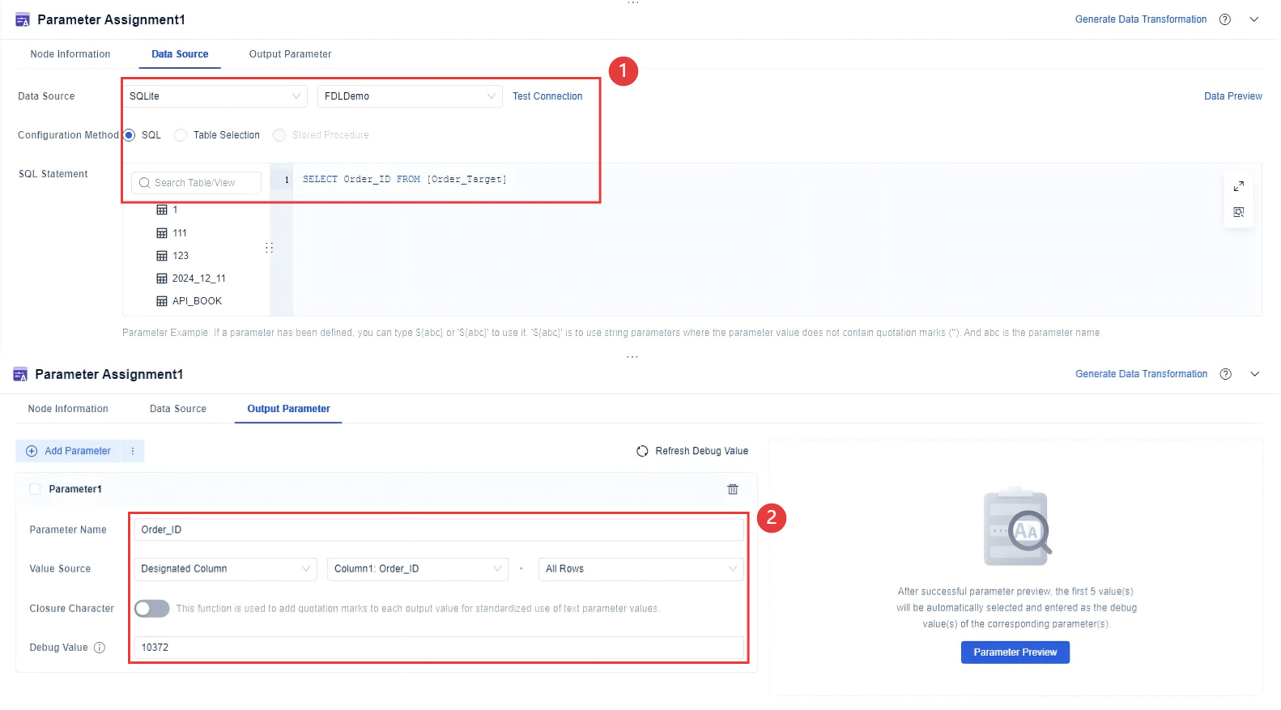The width and height of the screenshot is (1281, 710).
Task: Click the Refresh Debug Value icon
Action: [x=642, y=451]
